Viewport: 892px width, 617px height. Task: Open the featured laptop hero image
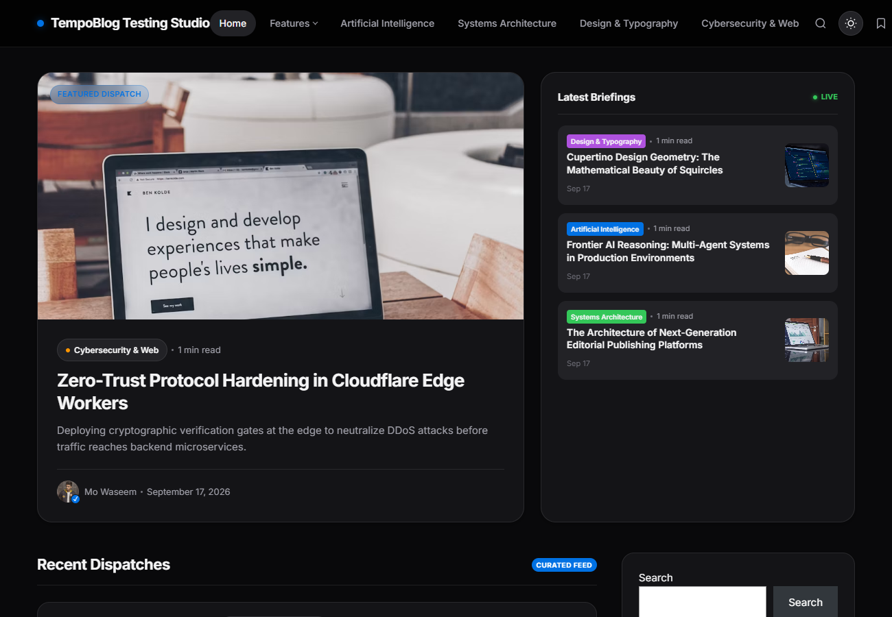[281, 196]
